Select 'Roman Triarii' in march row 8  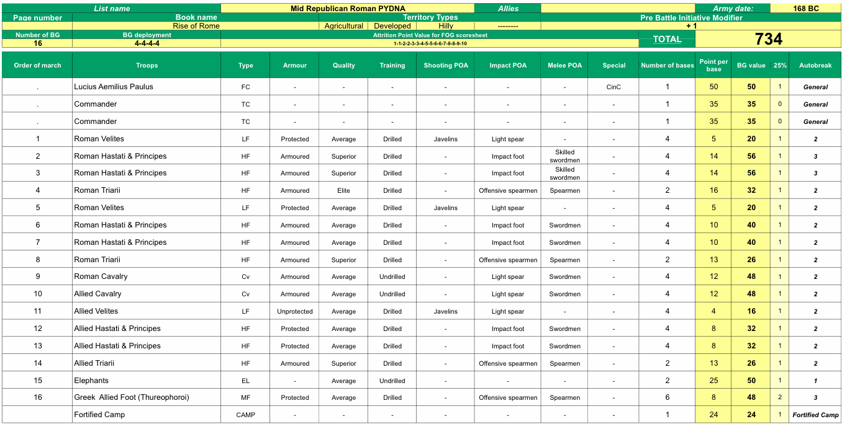[x=147, y=260]
